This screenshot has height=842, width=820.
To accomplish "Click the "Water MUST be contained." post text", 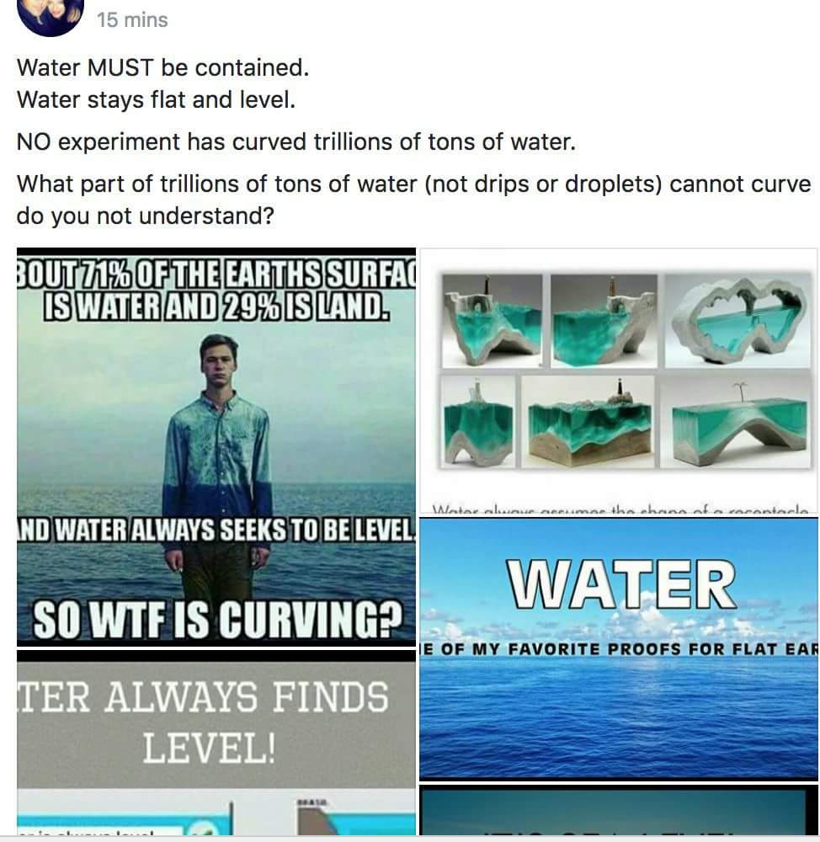I will click(x=162, y=67).
